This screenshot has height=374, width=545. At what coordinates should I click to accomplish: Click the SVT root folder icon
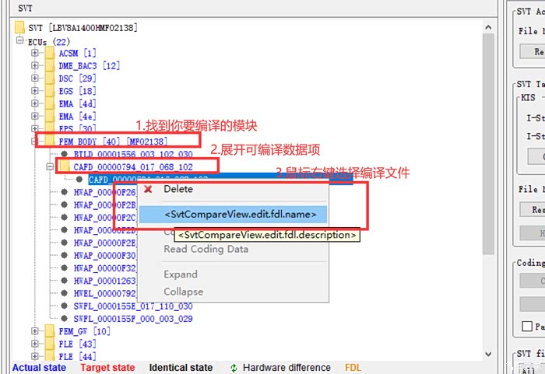click(19, 27)
